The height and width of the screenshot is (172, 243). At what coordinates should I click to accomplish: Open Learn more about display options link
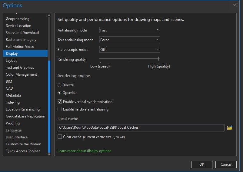coord(84,151)
